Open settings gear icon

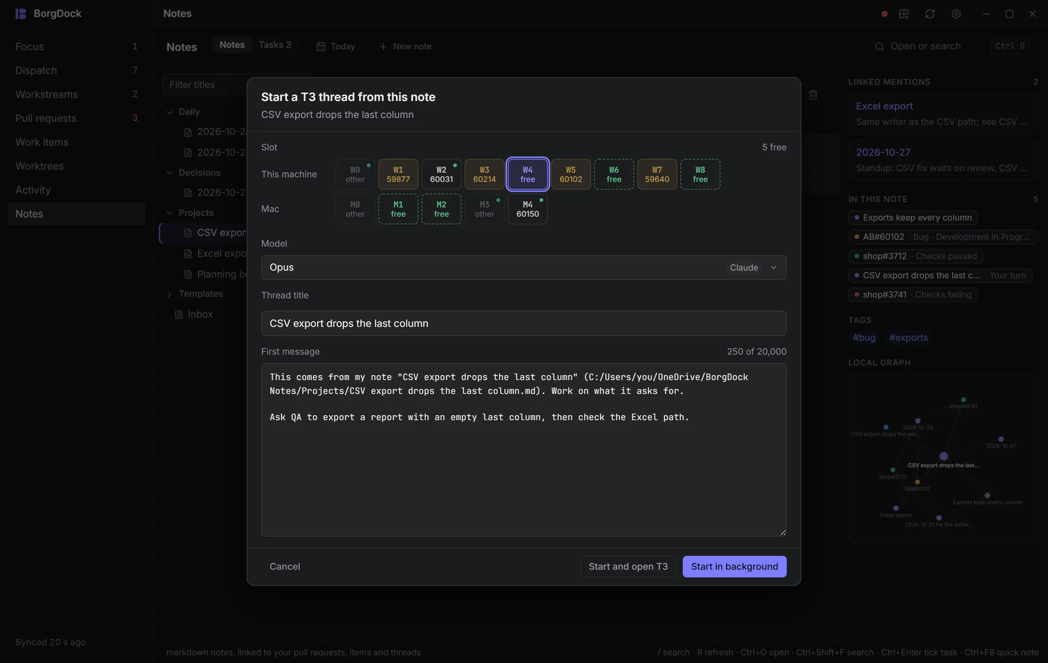tap(956, 14)
